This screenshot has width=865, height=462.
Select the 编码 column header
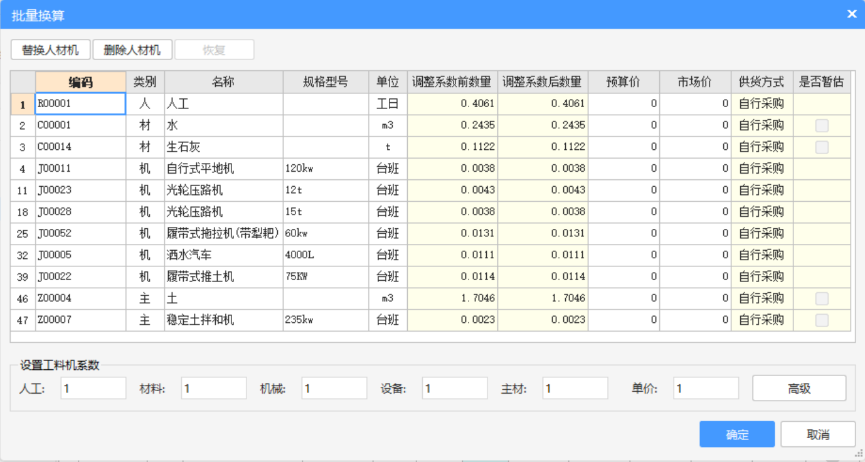[80, 82]
